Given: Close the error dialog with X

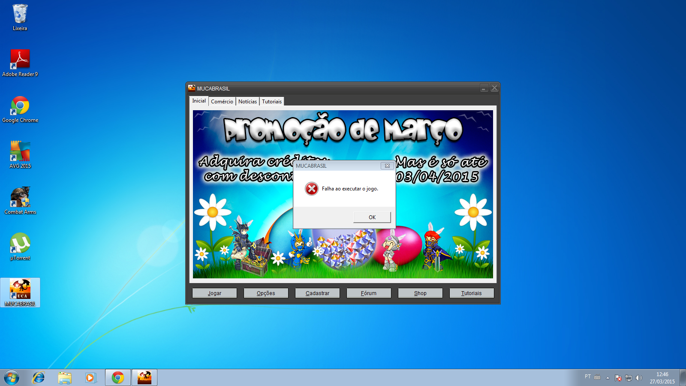Looking at the screenshot, I should pos(387,166).
